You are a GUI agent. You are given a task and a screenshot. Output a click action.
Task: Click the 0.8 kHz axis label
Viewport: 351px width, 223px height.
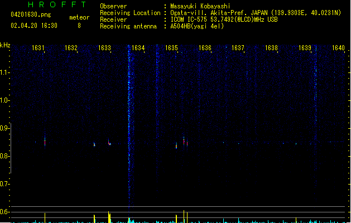pos(4,156)
